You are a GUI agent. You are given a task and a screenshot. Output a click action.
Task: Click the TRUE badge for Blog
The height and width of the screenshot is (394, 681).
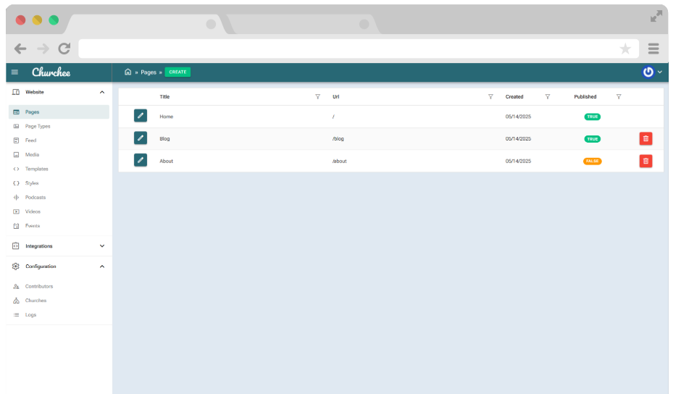pyautogui.click(x=593, y=139)
